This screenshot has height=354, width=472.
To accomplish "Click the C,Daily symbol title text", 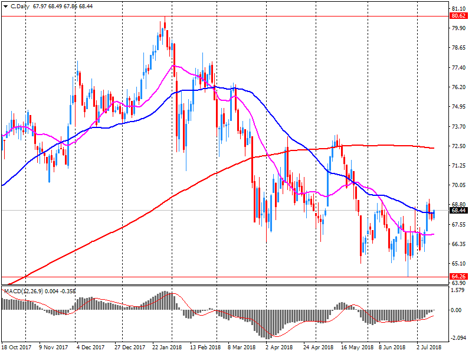I will coord(20,5).
